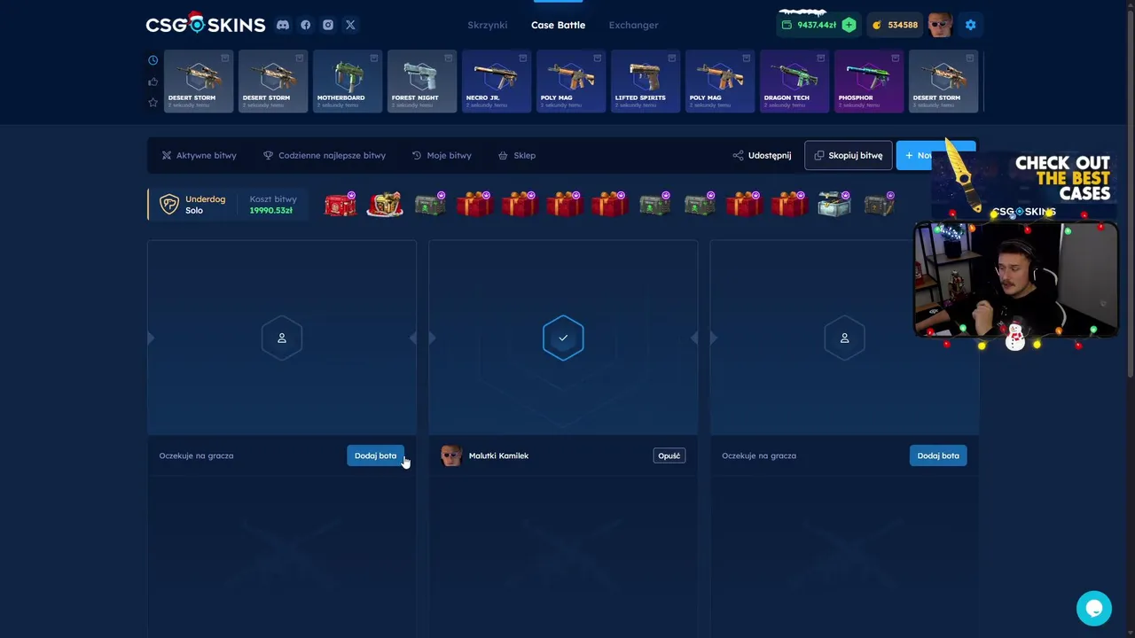1135x638 pixels.
Task: Click the share icon beside Udostępnij
Action: coord(738,155)
